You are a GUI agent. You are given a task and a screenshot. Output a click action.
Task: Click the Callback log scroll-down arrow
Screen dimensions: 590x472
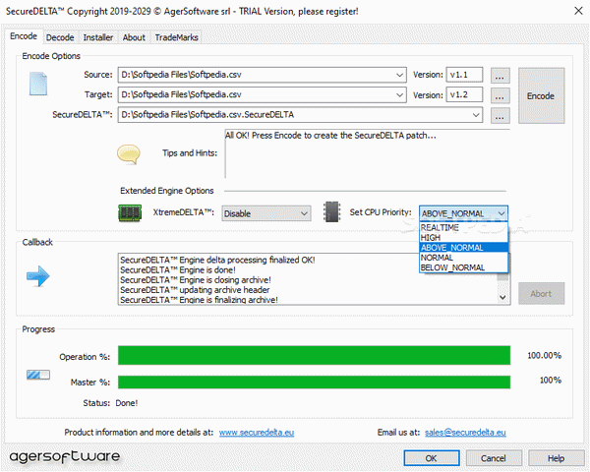[x=502, y=297]
